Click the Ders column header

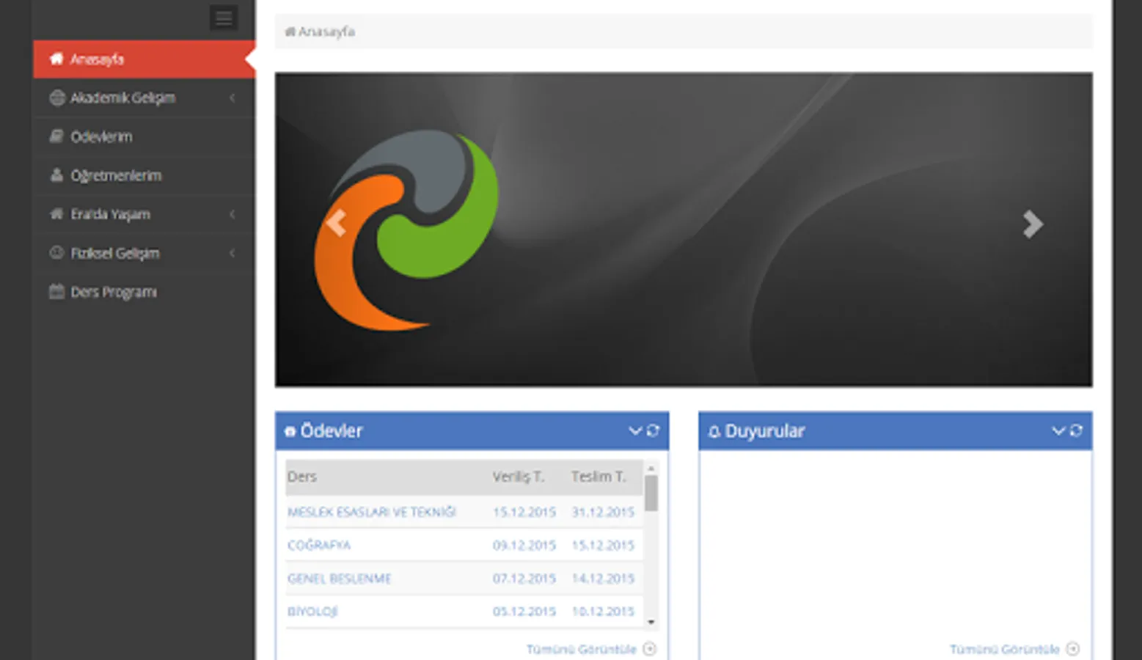click(302, 477)
